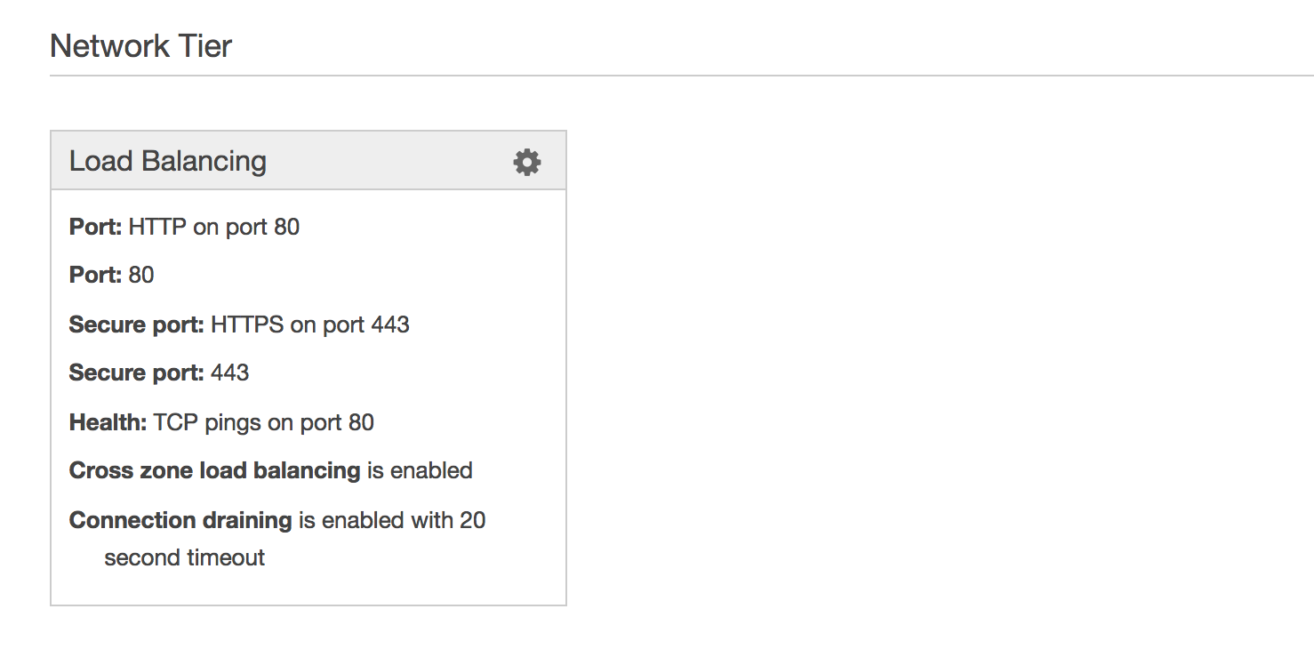Image resolution: width=1314 pixels, height=649 pixels.
Task: Click the Network Tier section heading
Action: [140, 45]
